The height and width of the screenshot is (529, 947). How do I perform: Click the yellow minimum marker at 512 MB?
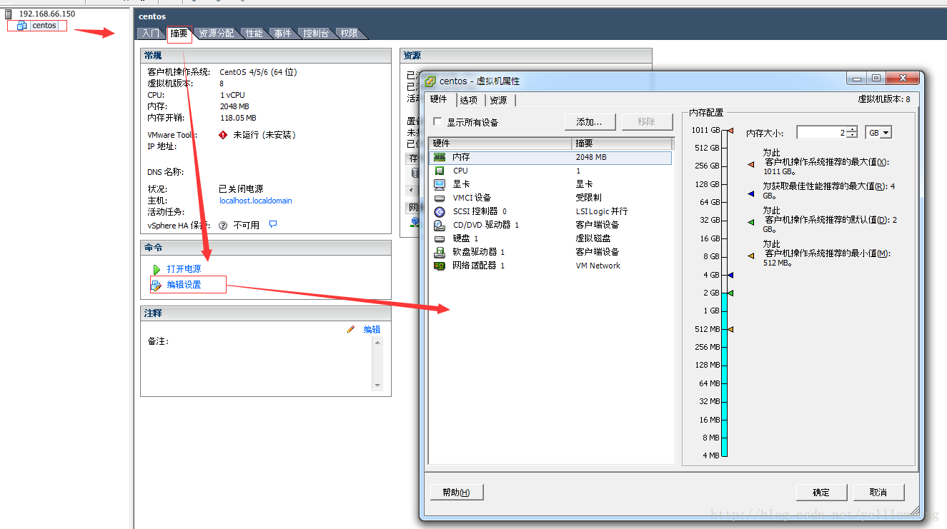tap(730, 329)
